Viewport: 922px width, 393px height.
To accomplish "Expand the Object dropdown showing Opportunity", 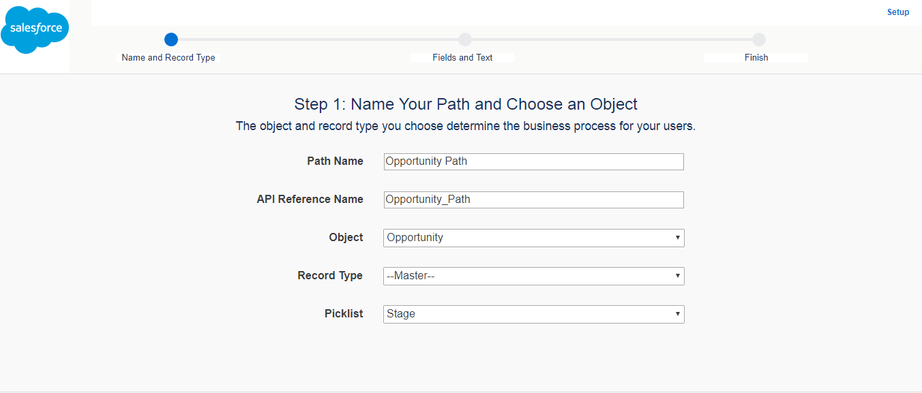I will 533,238.
